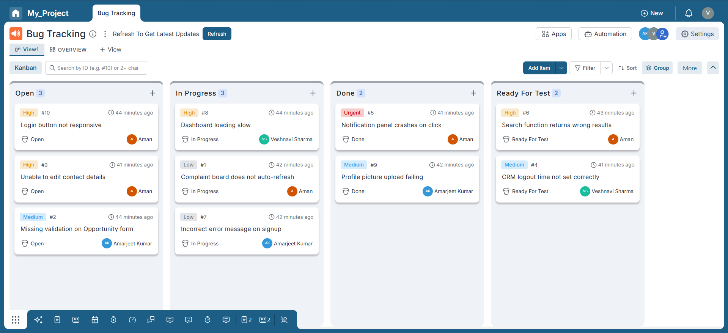The height and width of the screenshot is (333, 728).
Task: Open the CRM logout time not set correctly card
Action: [x=568, y=179]
